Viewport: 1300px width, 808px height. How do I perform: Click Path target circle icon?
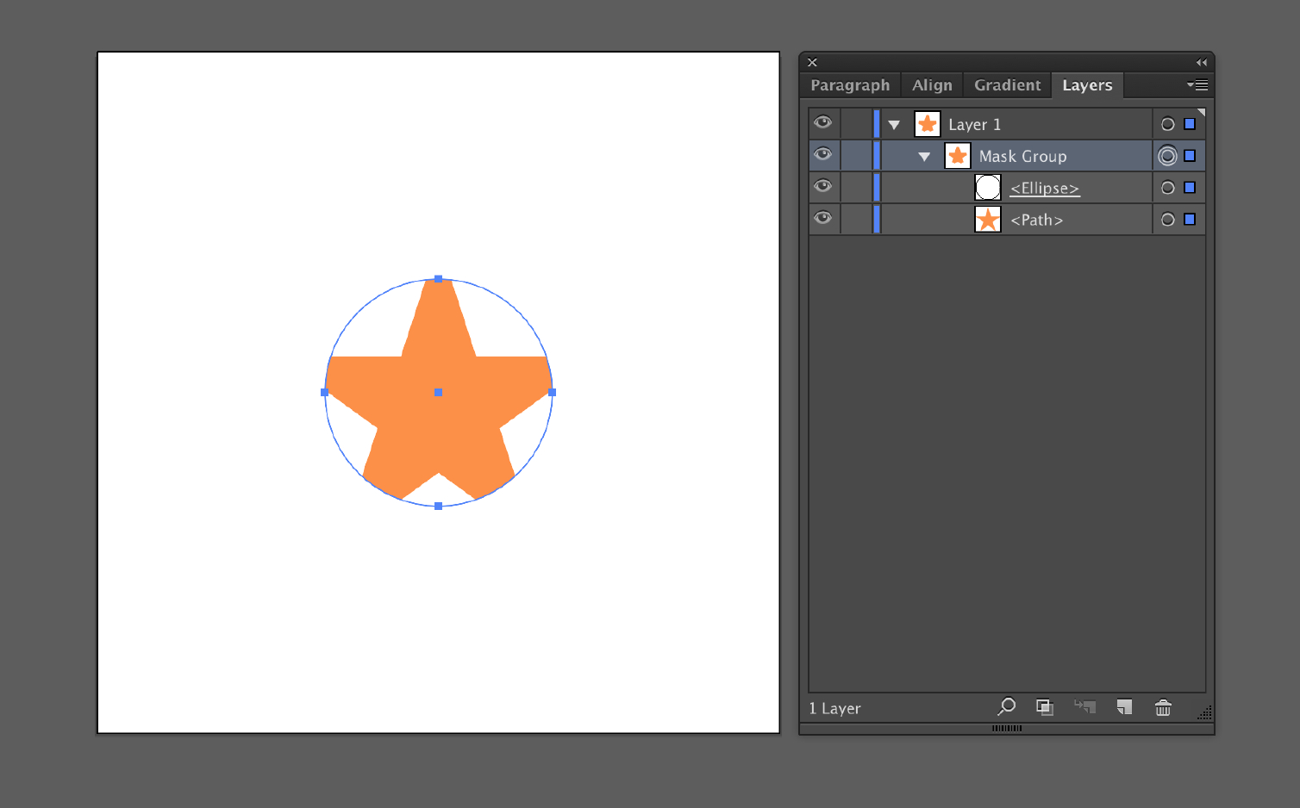1168,220
